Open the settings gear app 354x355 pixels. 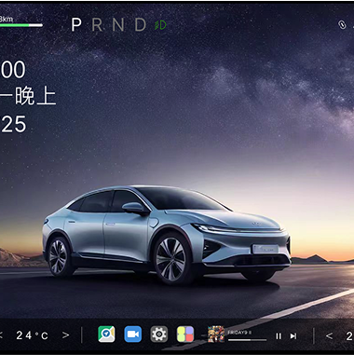click(x=159, y=335)
